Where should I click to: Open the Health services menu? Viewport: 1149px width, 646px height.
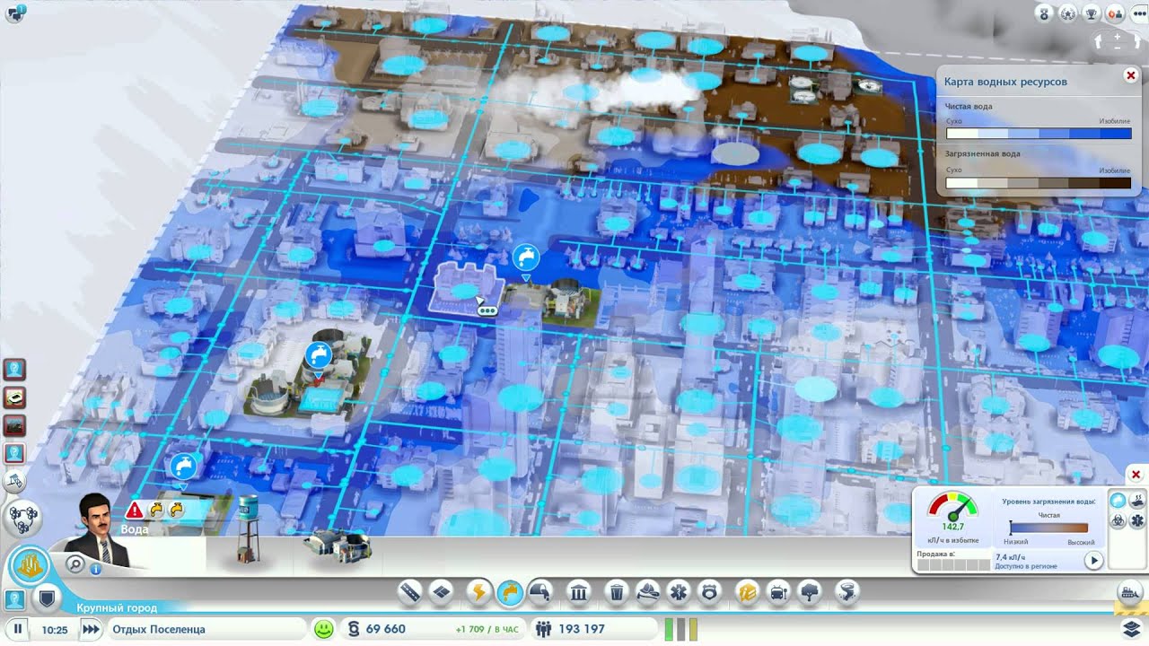coord(680,591)
